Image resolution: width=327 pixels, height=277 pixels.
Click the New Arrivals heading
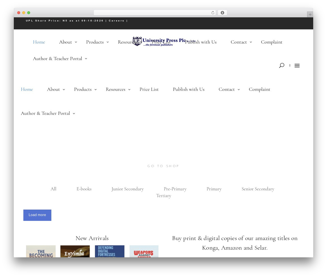point(92,238)
